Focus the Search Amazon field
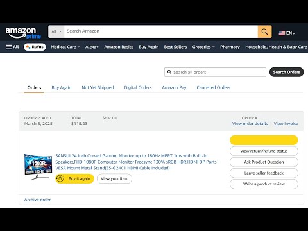This screenshot has width=308, height=231. point(161,31)
